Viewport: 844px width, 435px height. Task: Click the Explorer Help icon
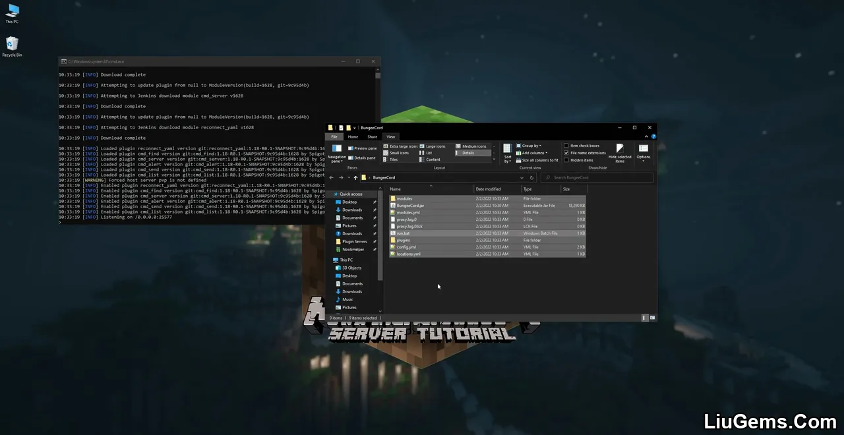pos(653,136)
